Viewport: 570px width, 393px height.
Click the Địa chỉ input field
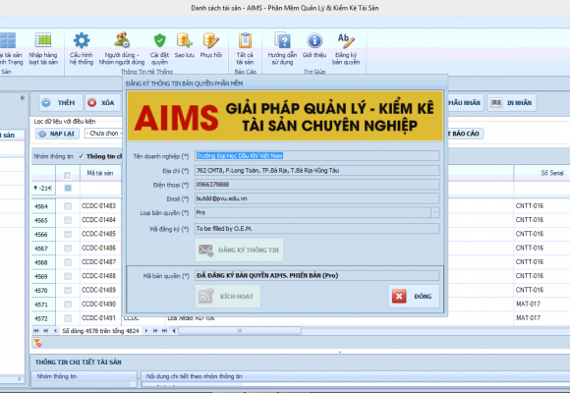click(317, 170)
